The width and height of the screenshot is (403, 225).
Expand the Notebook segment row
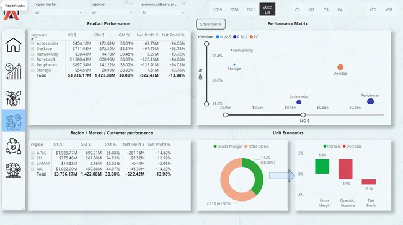[x=33, y=59]
